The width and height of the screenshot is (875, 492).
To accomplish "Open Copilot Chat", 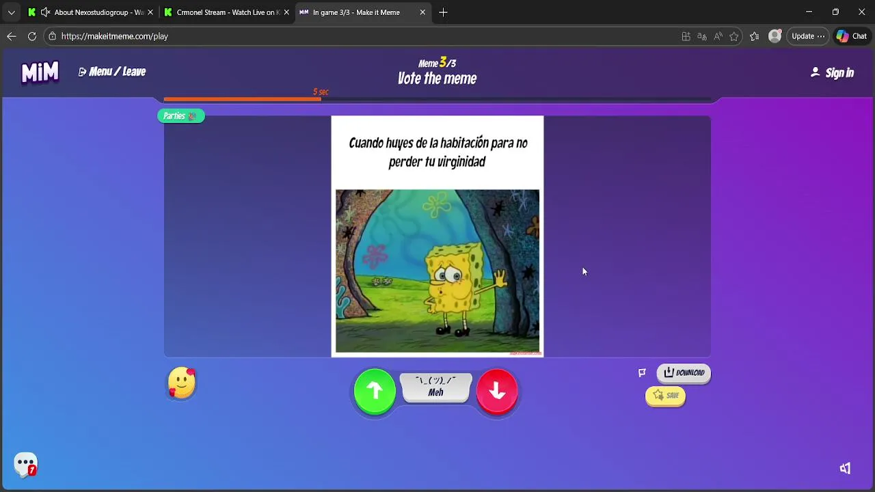I will (x=852, y=36).
